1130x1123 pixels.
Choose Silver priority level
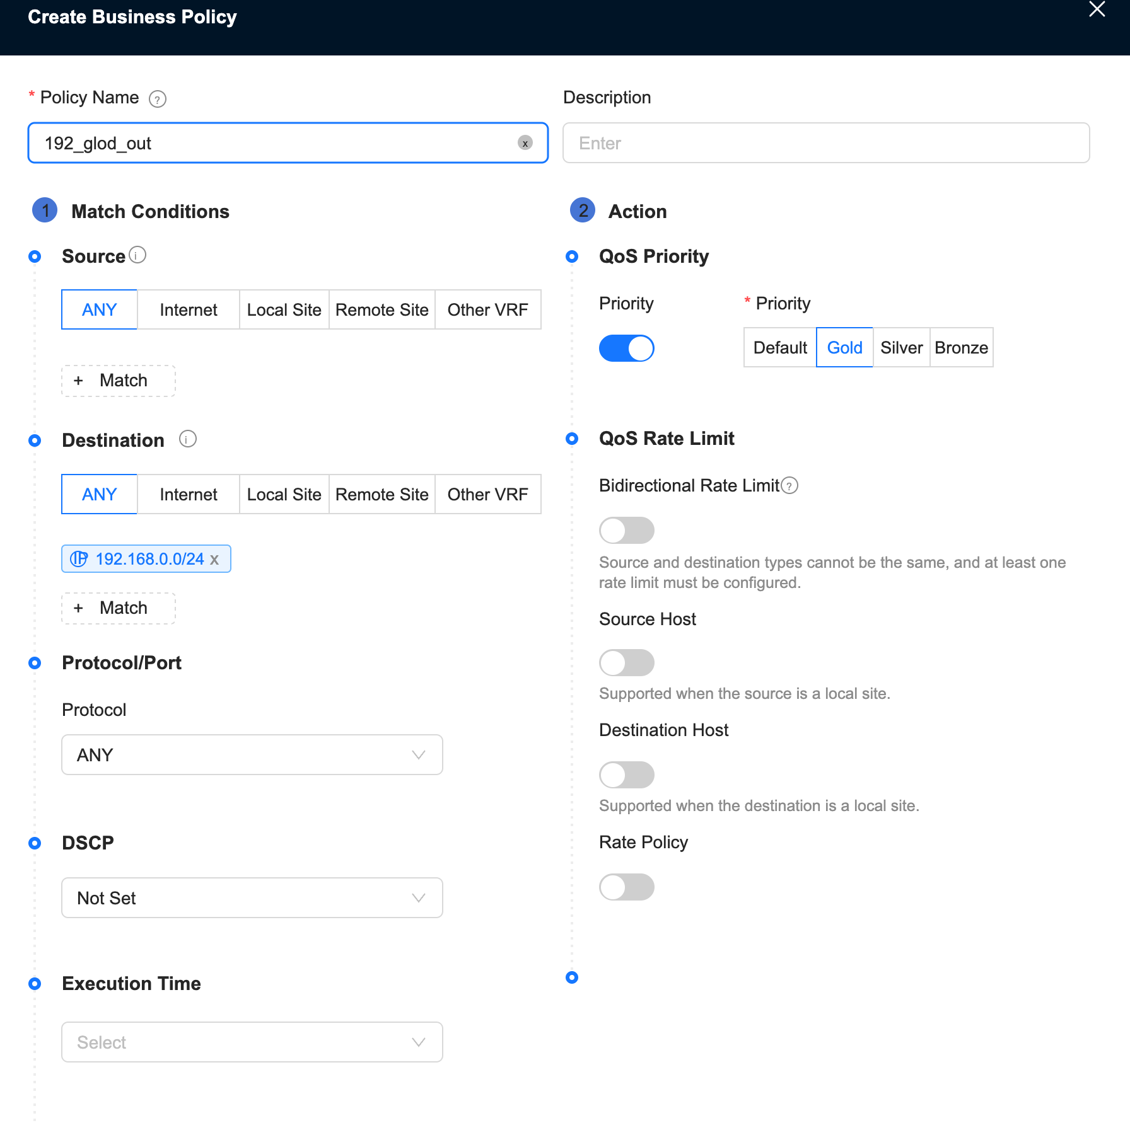(902, 347)
